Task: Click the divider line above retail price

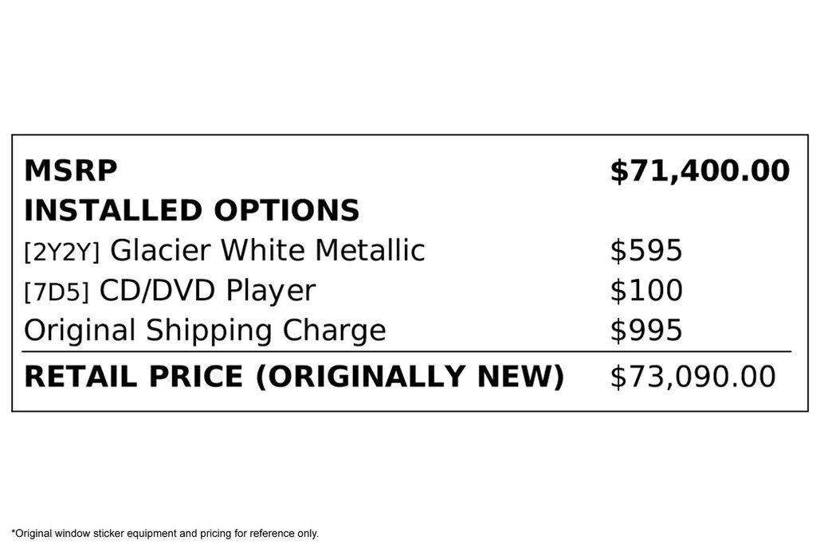Action: click(406, 352)
